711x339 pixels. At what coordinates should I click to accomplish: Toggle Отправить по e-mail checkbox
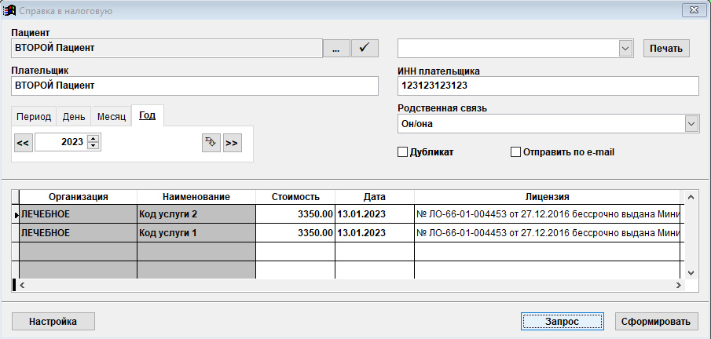click(516, 152)
